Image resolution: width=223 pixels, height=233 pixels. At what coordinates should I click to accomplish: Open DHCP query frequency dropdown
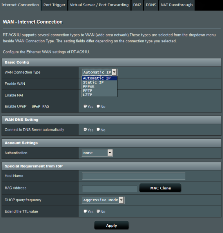click(x=103, y=200)
